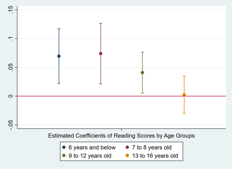
Task: Click the green coefficient point on the chart
Action: coord(142,72)
